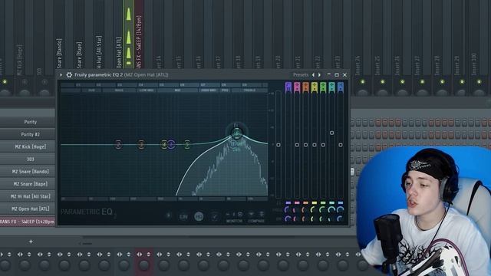Select the pink band type icon
Image resolution: width=491 pixels, height=276 pixels.
pos(297,87)
